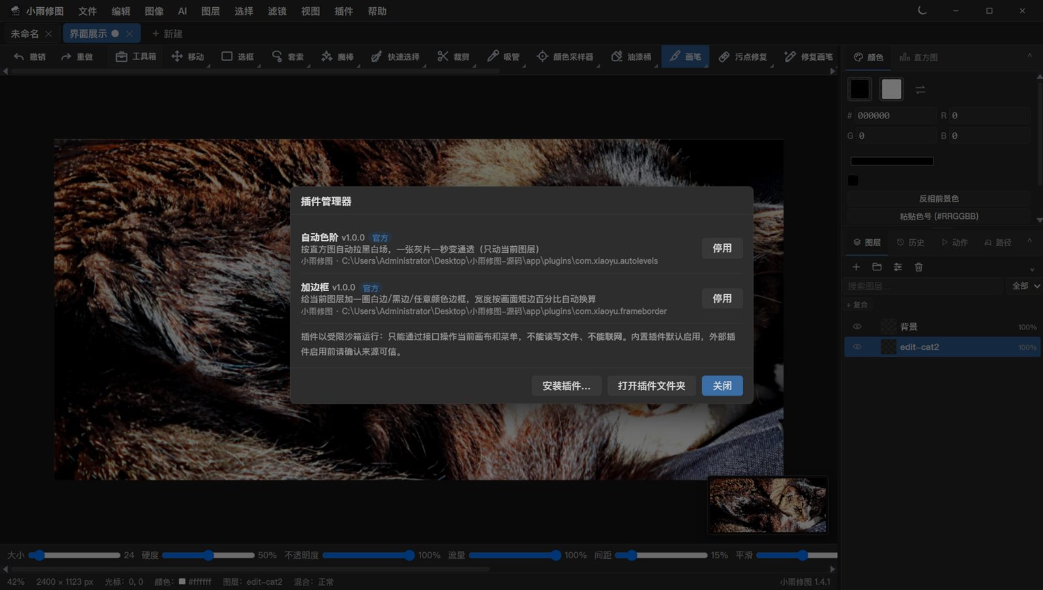Screen dimensions: 1043x590
Task: Switch to the 历史 tab
Action: [910, 242]
